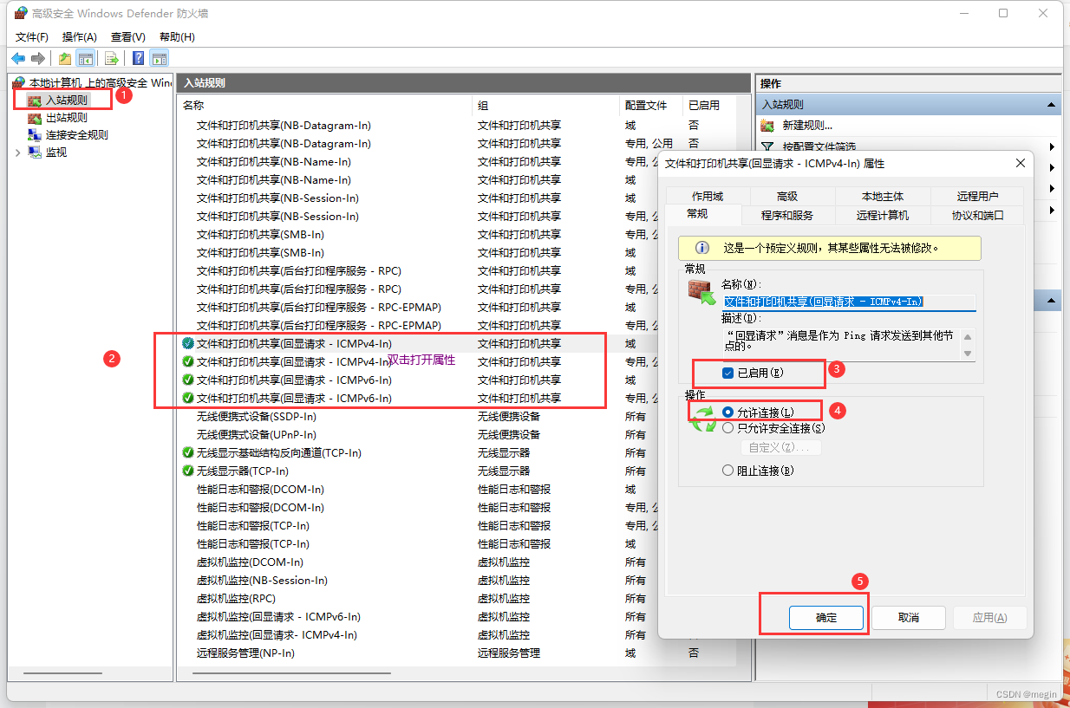The width and height of the screenshot is (1070, 708).
Task: Select the 常规 tab in the dialog
Action: tap(697, 213)
